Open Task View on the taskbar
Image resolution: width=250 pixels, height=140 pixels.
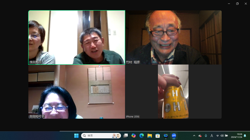click(x=126, y=136)
